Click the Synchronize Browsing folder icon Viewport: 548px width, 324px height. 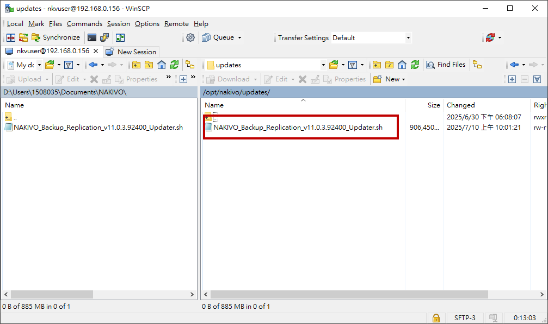pos(23,37)
